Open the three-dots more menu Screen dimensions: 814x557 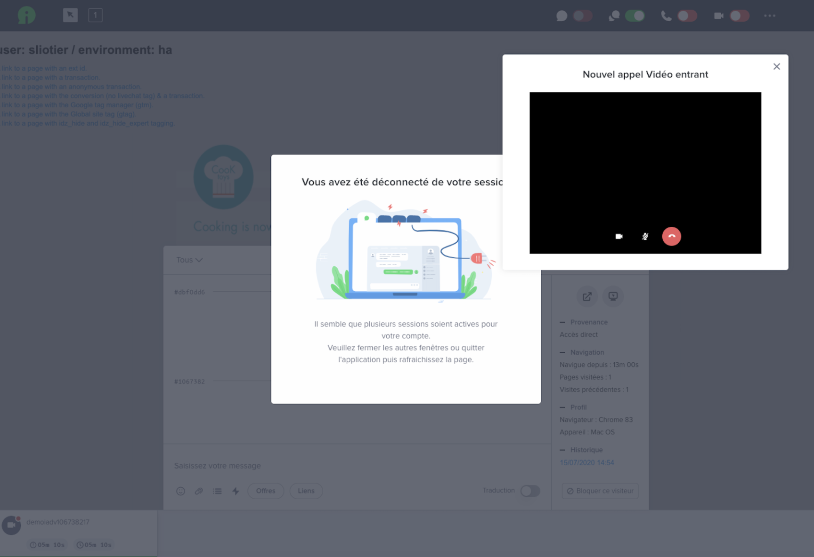[x=769, y=16]
